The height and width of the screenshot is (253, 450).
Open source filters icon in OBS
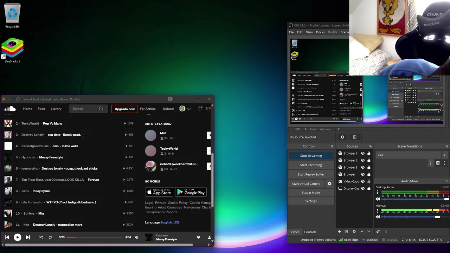tap(354, 137)
